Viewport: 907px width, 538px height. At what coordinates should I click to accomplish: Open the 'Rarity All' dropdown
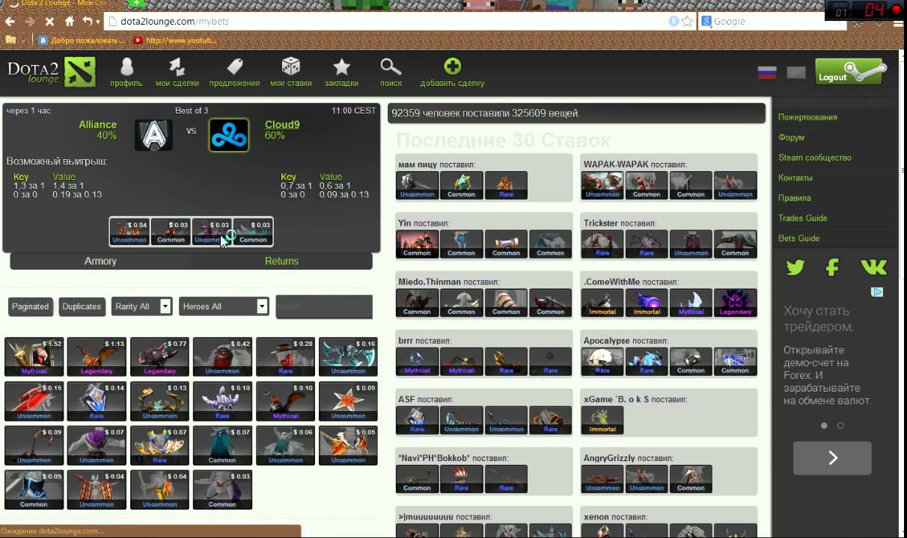point(142,306)
